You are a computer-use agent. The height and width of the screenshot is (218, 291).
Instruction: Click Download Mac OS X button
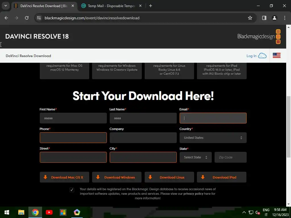tap(65, 177)
